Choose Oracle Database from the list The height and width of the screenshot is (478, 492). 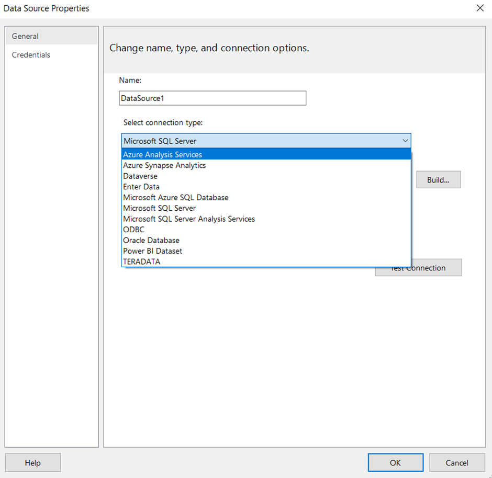266,240
